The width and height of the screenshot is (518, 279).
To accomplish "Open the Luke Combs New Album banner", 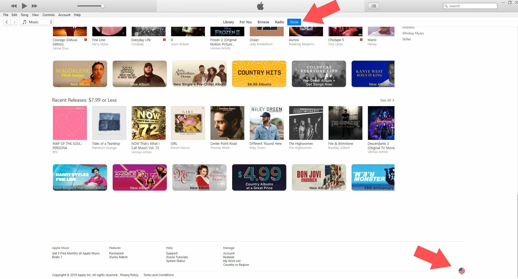I will [140, 74].
